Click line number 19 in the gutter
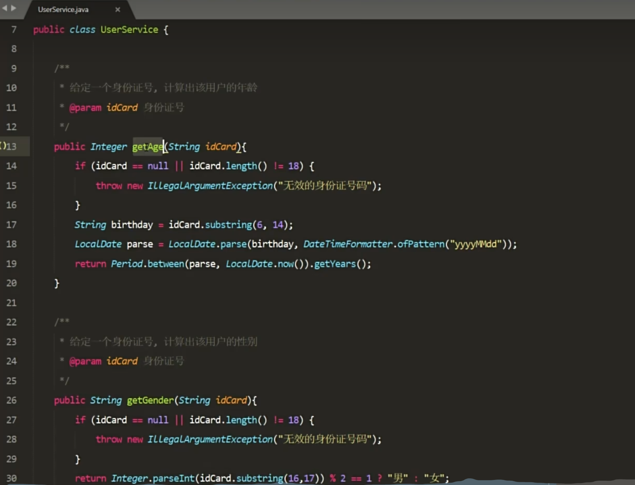 pos(12,264)
